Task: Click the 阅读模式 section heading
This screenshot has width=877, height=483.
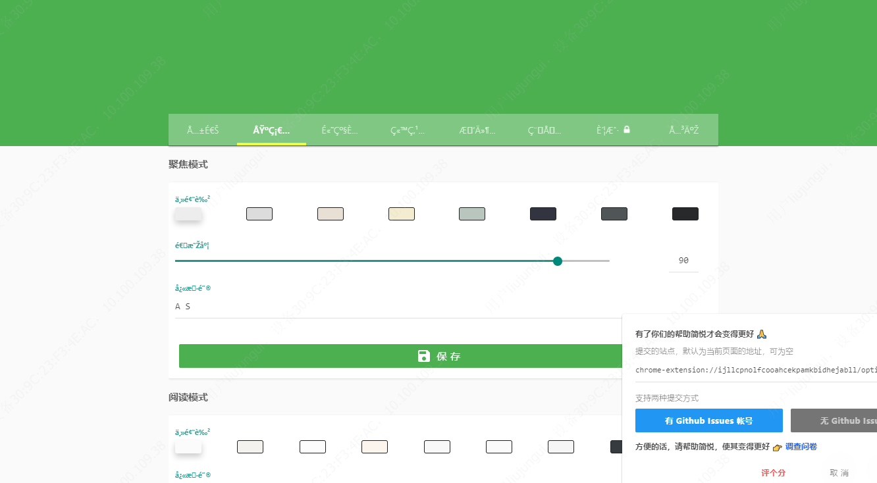Action: pyautogui.click(x=188, y=397)
